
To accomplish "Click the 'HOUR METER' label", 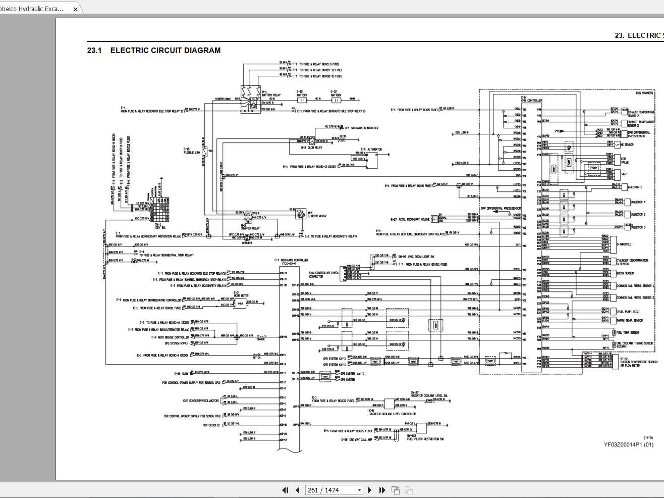I will [241, 296].
